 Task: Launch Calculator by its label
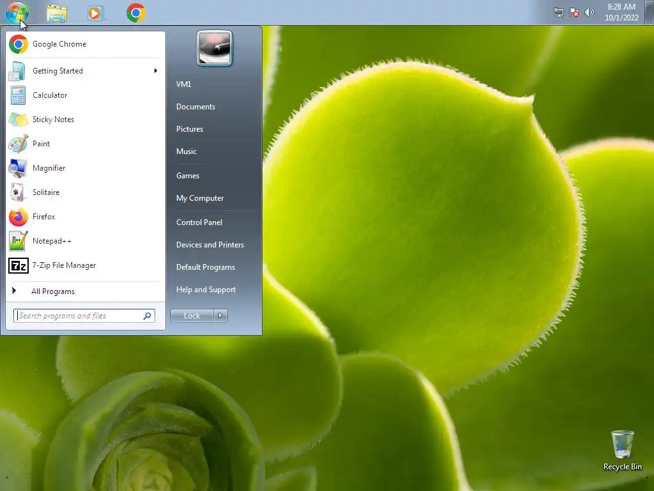coord(50,95)
